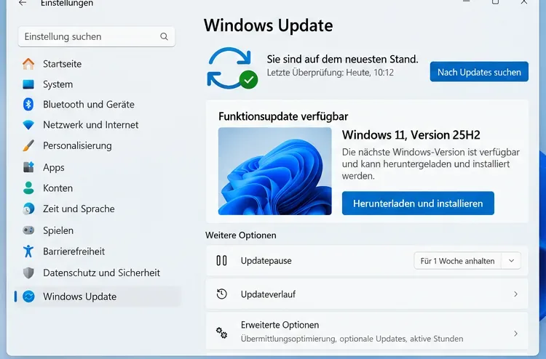Click Nach Updates suchen button

pyautogui.click(x=479, y=72)
